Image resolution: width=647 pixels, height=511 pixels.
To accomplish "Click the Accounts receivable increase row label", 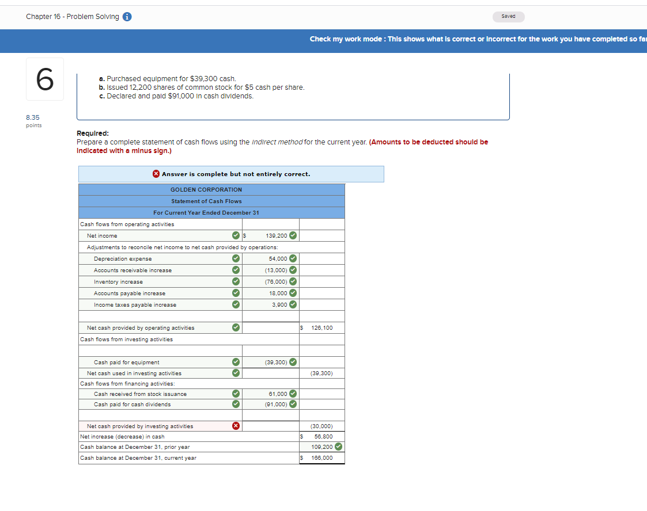I will (133, 270).
